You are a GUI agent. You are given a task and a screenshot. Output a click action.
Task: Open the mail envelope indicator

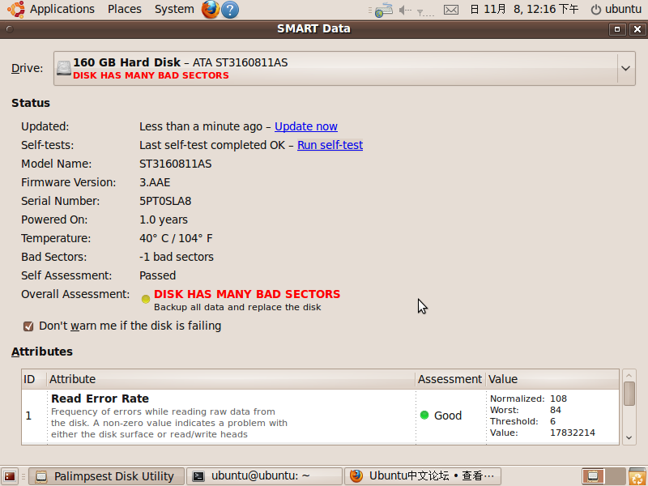click(451, 10)
